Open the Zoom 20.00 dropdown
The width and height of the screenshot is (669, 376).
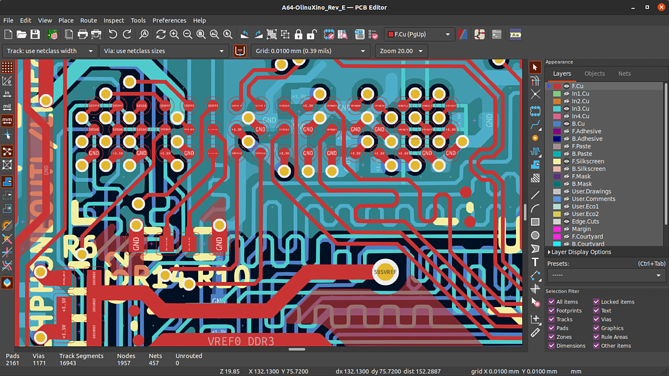point(401,51)
